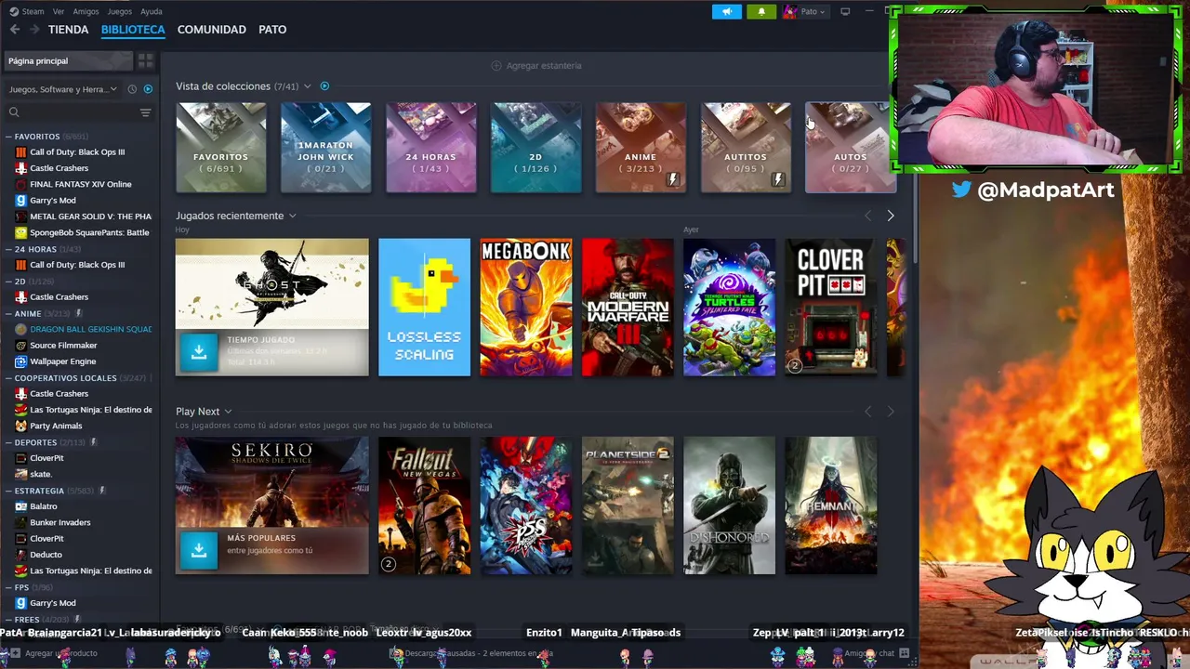Collapse the ANIME category in sidebar

pos(8,314)
